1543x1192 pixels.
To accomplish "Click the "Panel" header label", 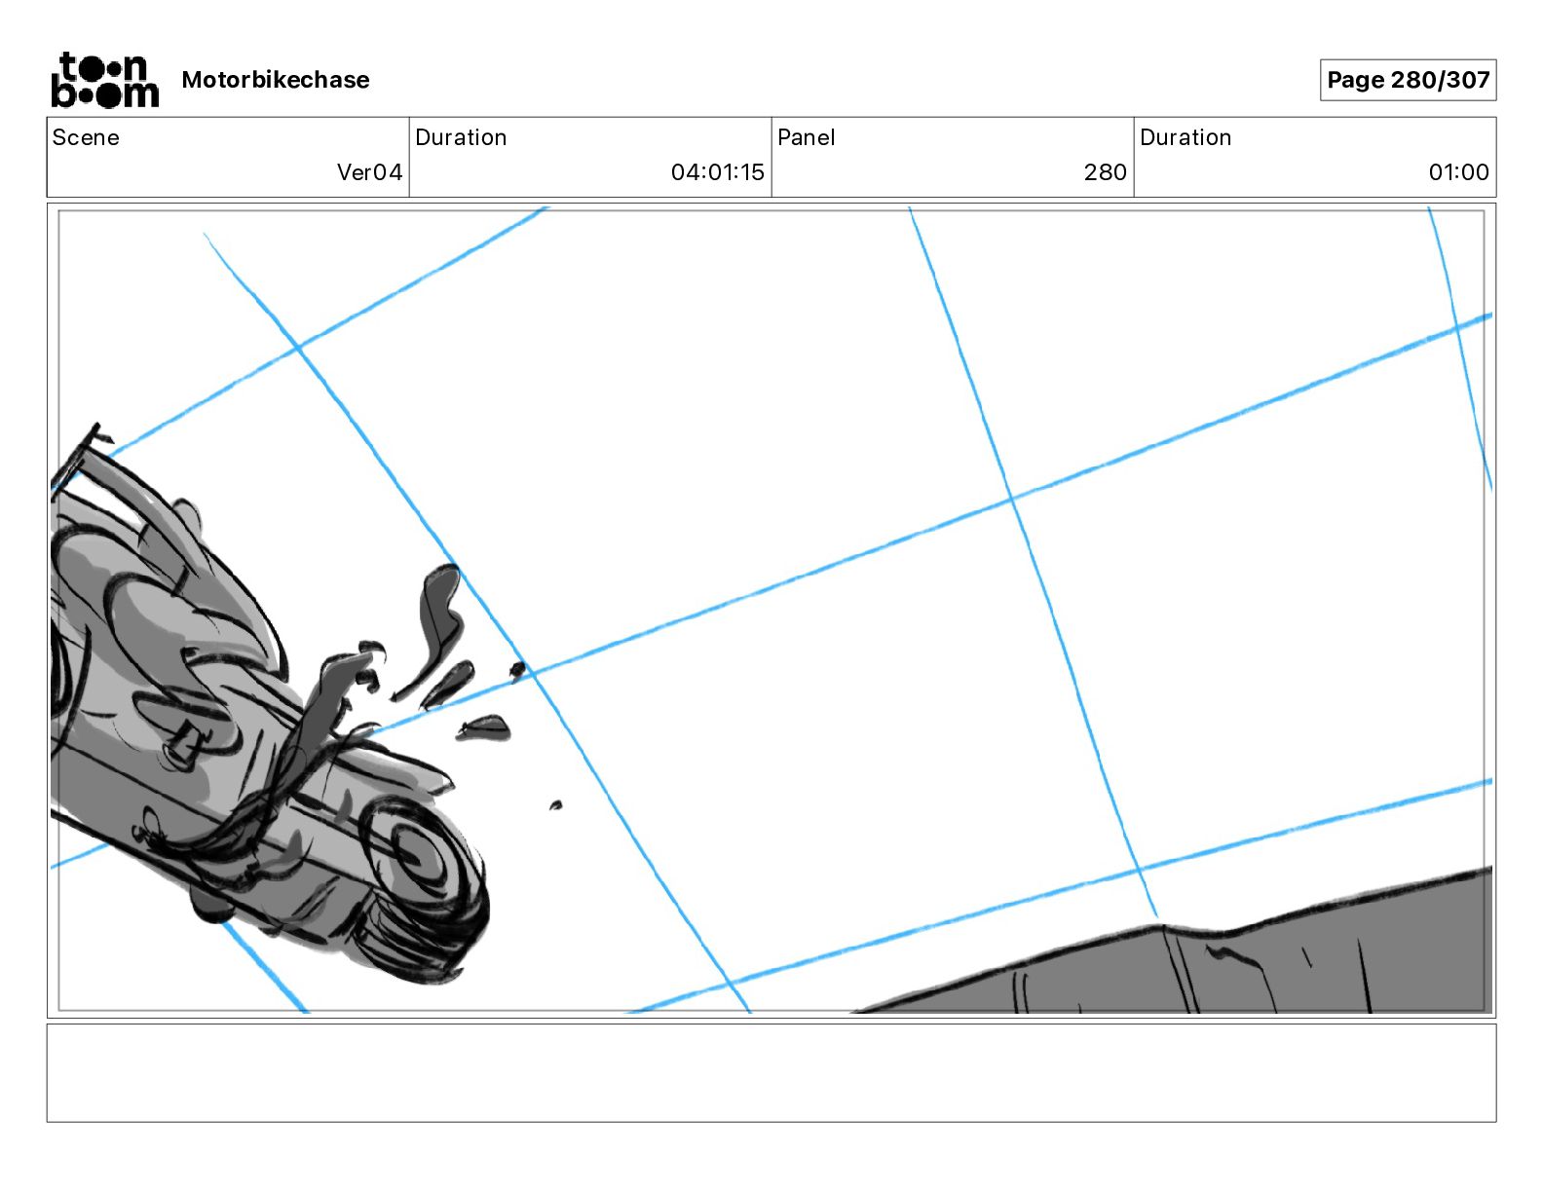I will coord(807,137).
